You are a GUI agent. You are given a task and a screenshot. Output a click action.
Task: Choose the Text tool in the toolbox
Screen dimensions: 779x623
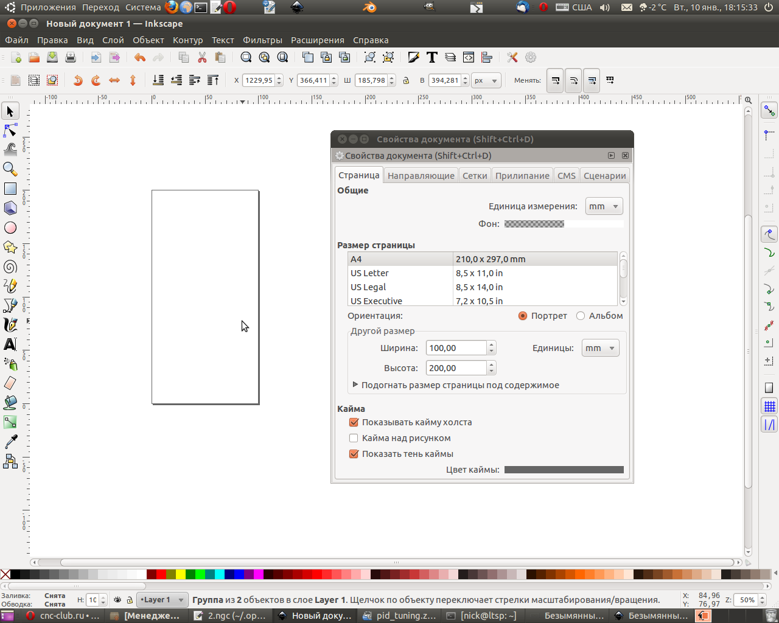point(10,344)
